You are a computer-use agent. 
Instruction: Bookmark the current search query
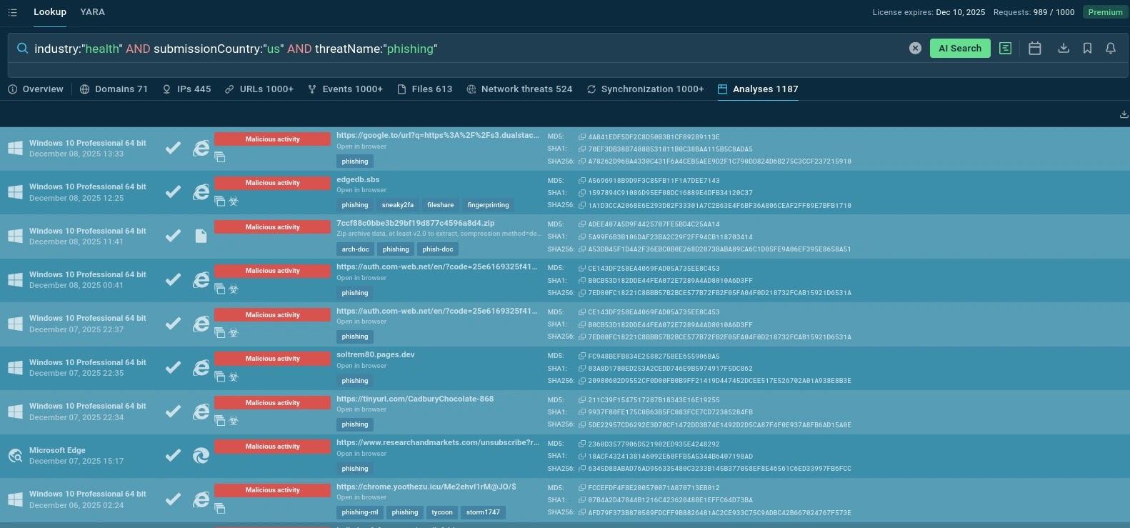(1087, 48)
